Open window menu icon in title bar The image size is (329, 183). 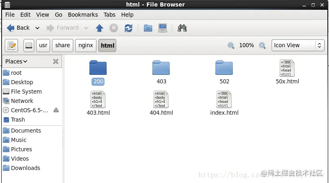point(7,4)
